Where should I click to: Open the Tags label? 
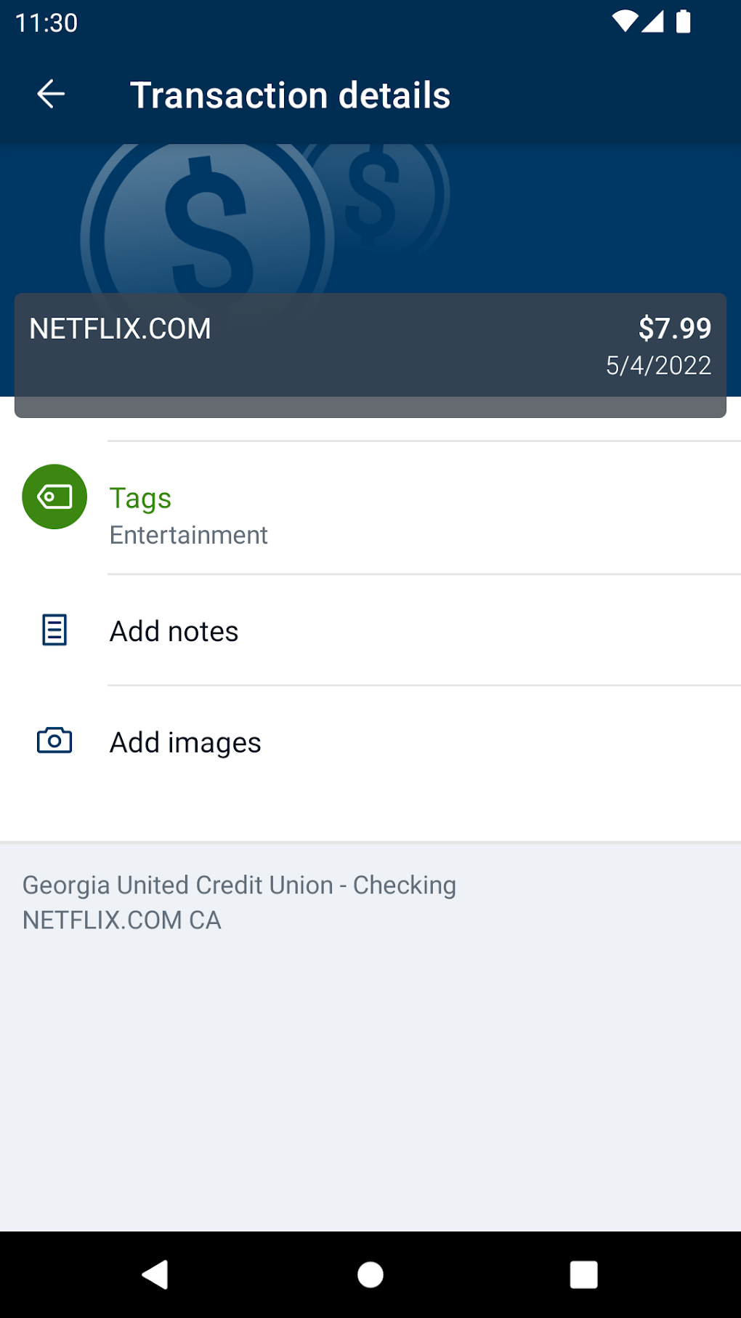pyautogui.click(x=140, y=499)
